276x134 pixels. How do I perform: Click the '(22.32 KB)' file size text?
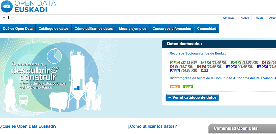[x=189, y=63]
